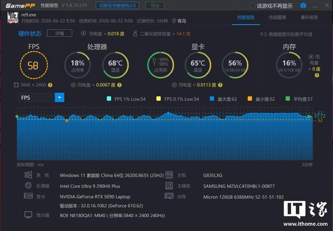Click the GPU memory 56% gauge

[235, 65]
